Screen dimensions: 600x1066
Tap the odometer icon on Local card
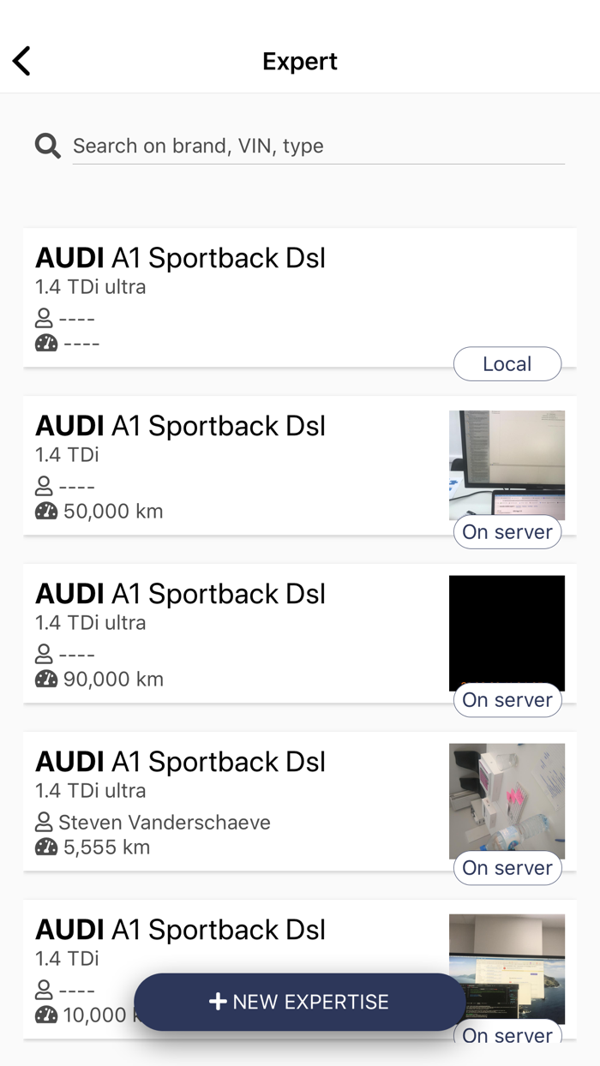tap(46, 344)
